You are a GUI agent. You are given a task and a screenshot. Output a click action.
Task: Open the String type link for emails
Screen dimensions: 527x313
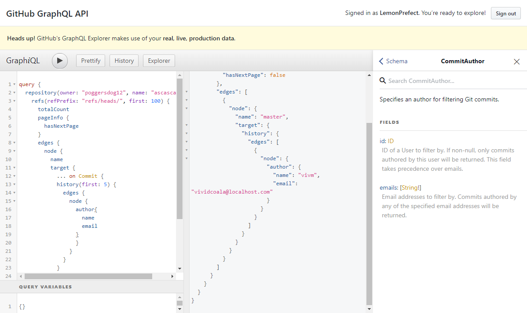tap(410, 188)
